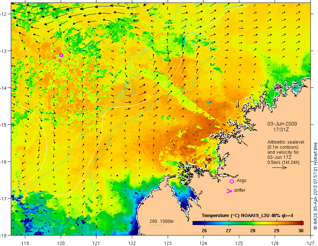Click the temperature color bar

248,223
